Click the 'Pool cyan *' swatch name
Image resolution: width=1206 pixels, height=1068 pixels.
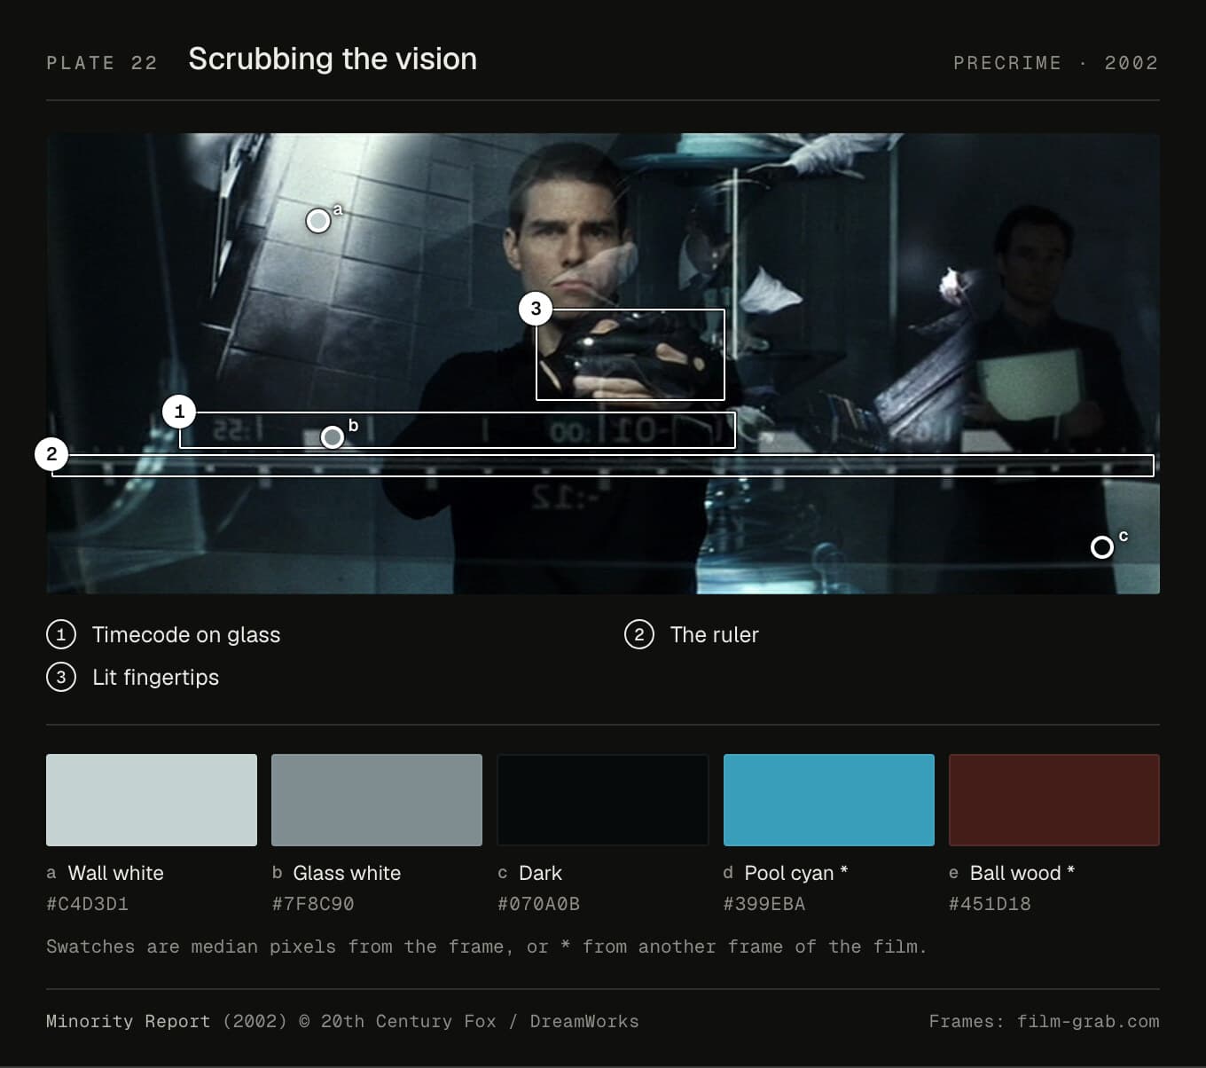[796, 873]
